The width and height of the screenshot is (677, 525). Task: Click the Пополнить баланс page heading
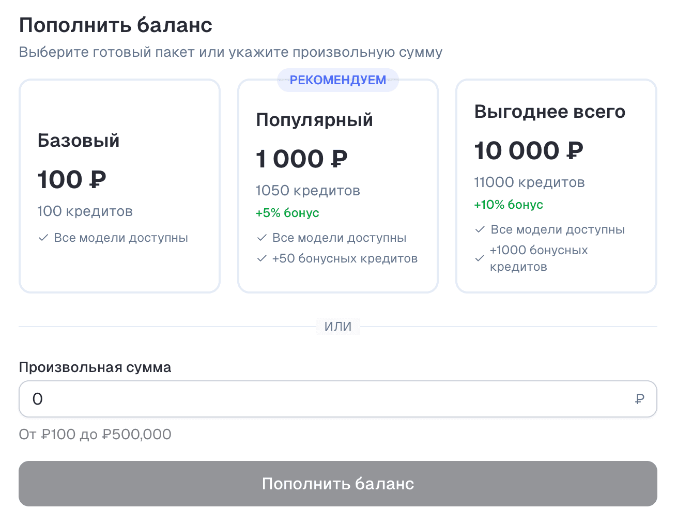(x=115, y=24)
